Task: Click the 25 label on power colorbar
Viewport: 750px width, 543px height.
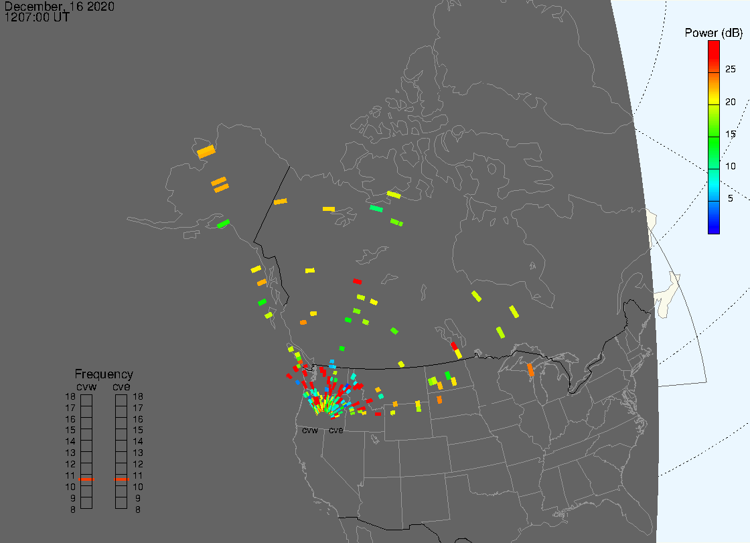Action: [x=730, y=70]
